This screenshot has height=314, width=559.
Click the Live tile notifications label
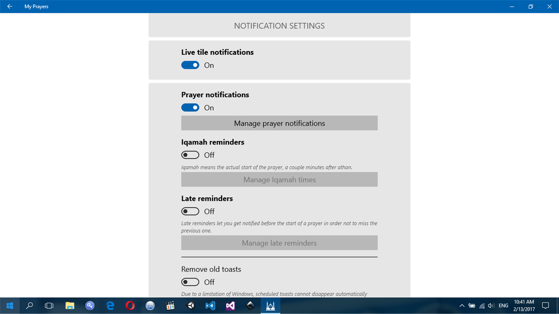[x=217, y=52]
